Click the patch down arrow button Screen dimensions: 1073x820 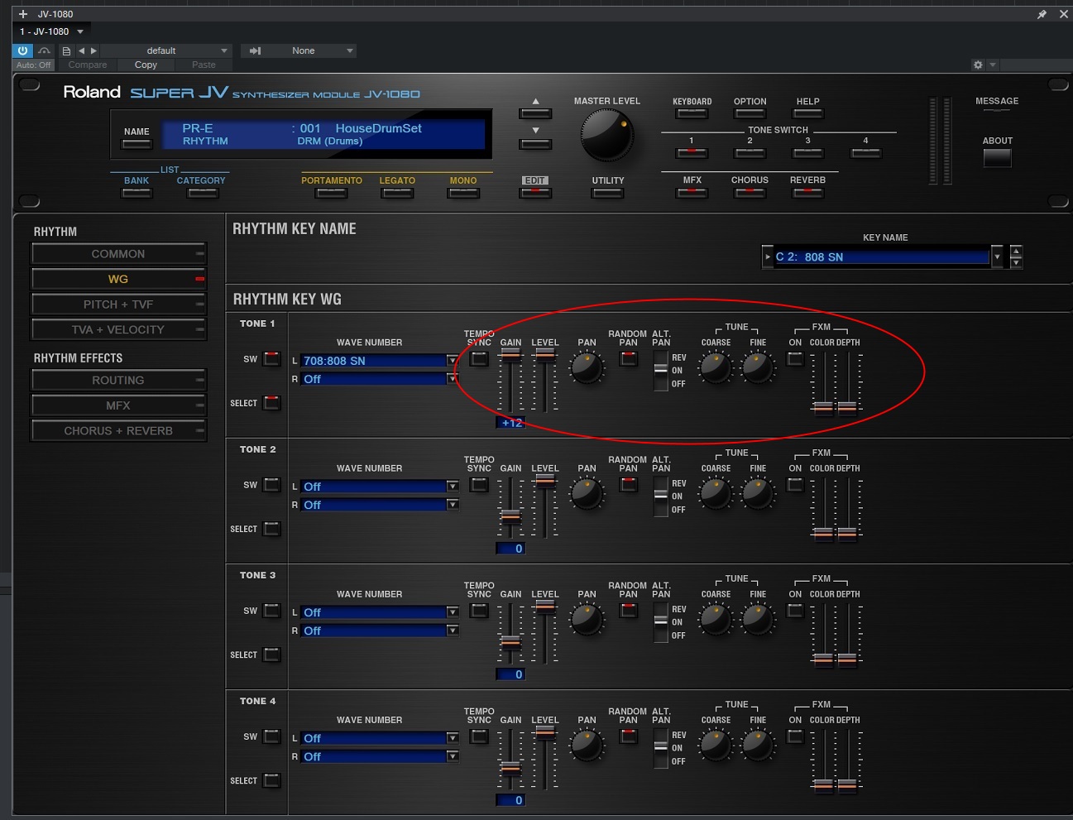coord(535,142)
